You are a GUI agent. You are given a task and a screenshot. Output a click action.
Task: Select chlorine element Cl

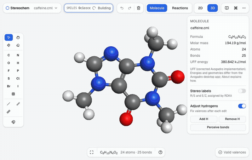18,78
